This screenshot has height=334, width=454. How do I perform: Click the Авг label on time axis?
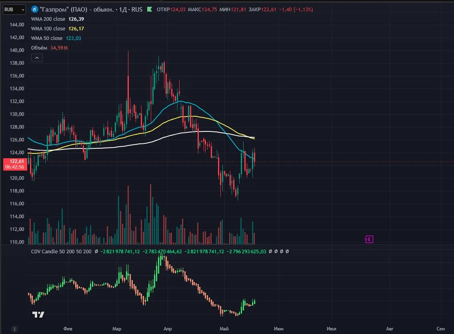(x=390, y=329)
